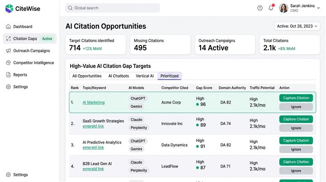Click the Target Citations identified card
The height and width of the screenshot is (182, 326).
point(96,45)
